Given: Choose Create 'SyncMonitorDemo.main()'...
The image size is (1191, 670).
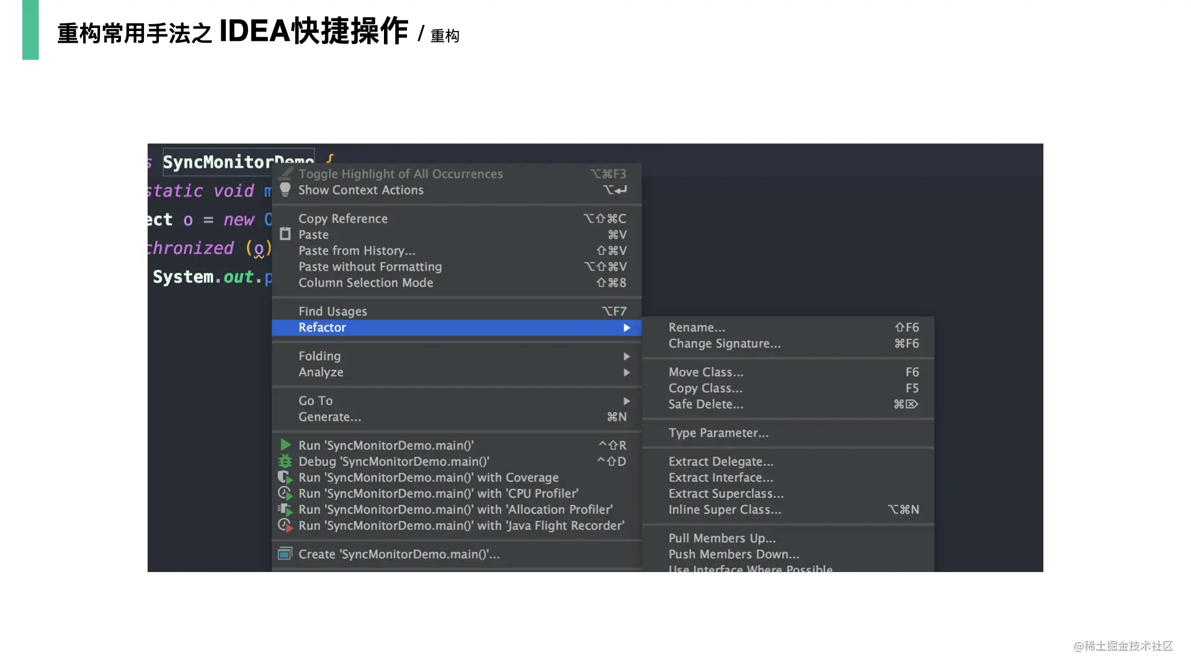Looking at the screenshot, I should click(x=457, y=554).
